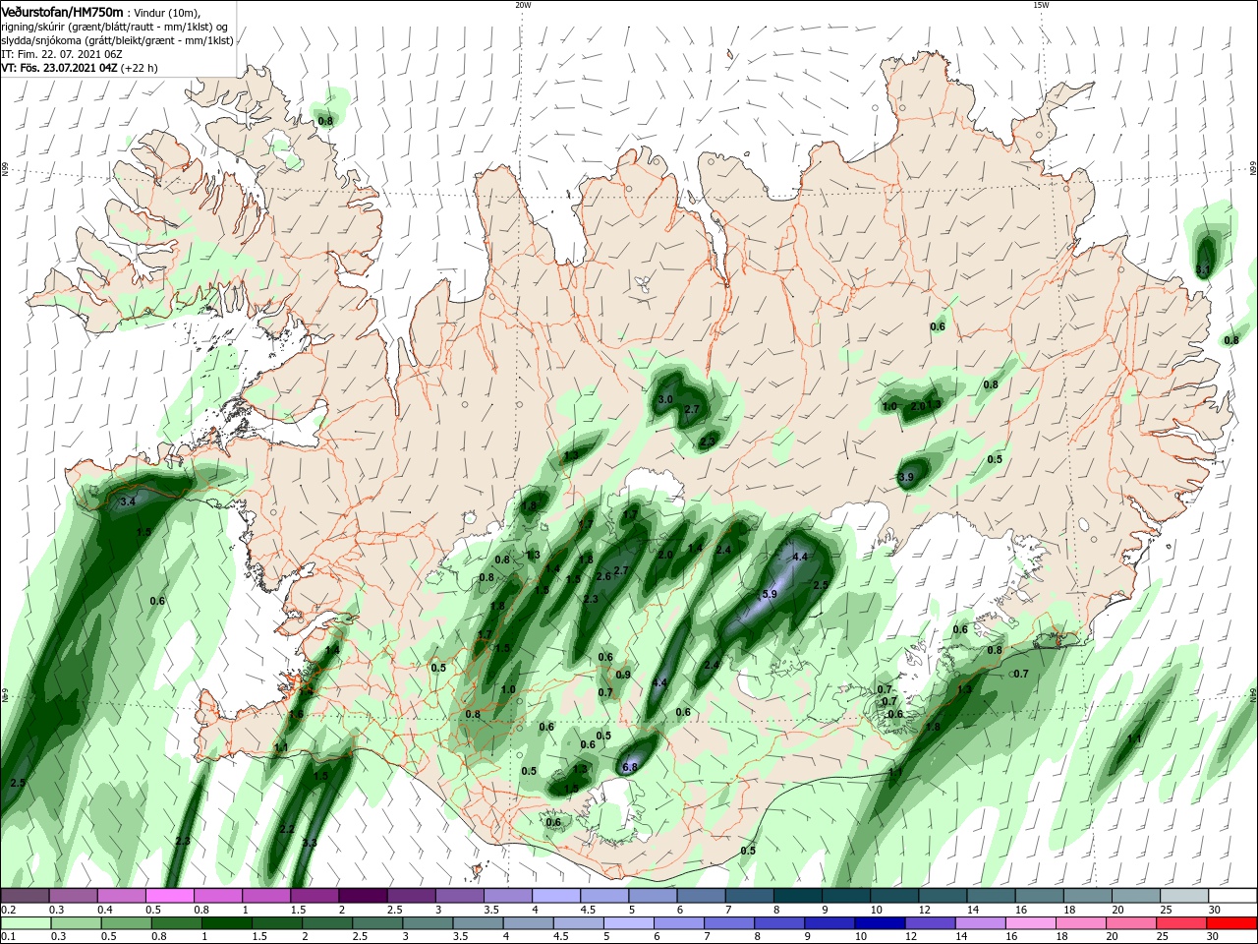
Task: Choose the 25 swatch in the bottom legend row
Action: point(1180,923)
